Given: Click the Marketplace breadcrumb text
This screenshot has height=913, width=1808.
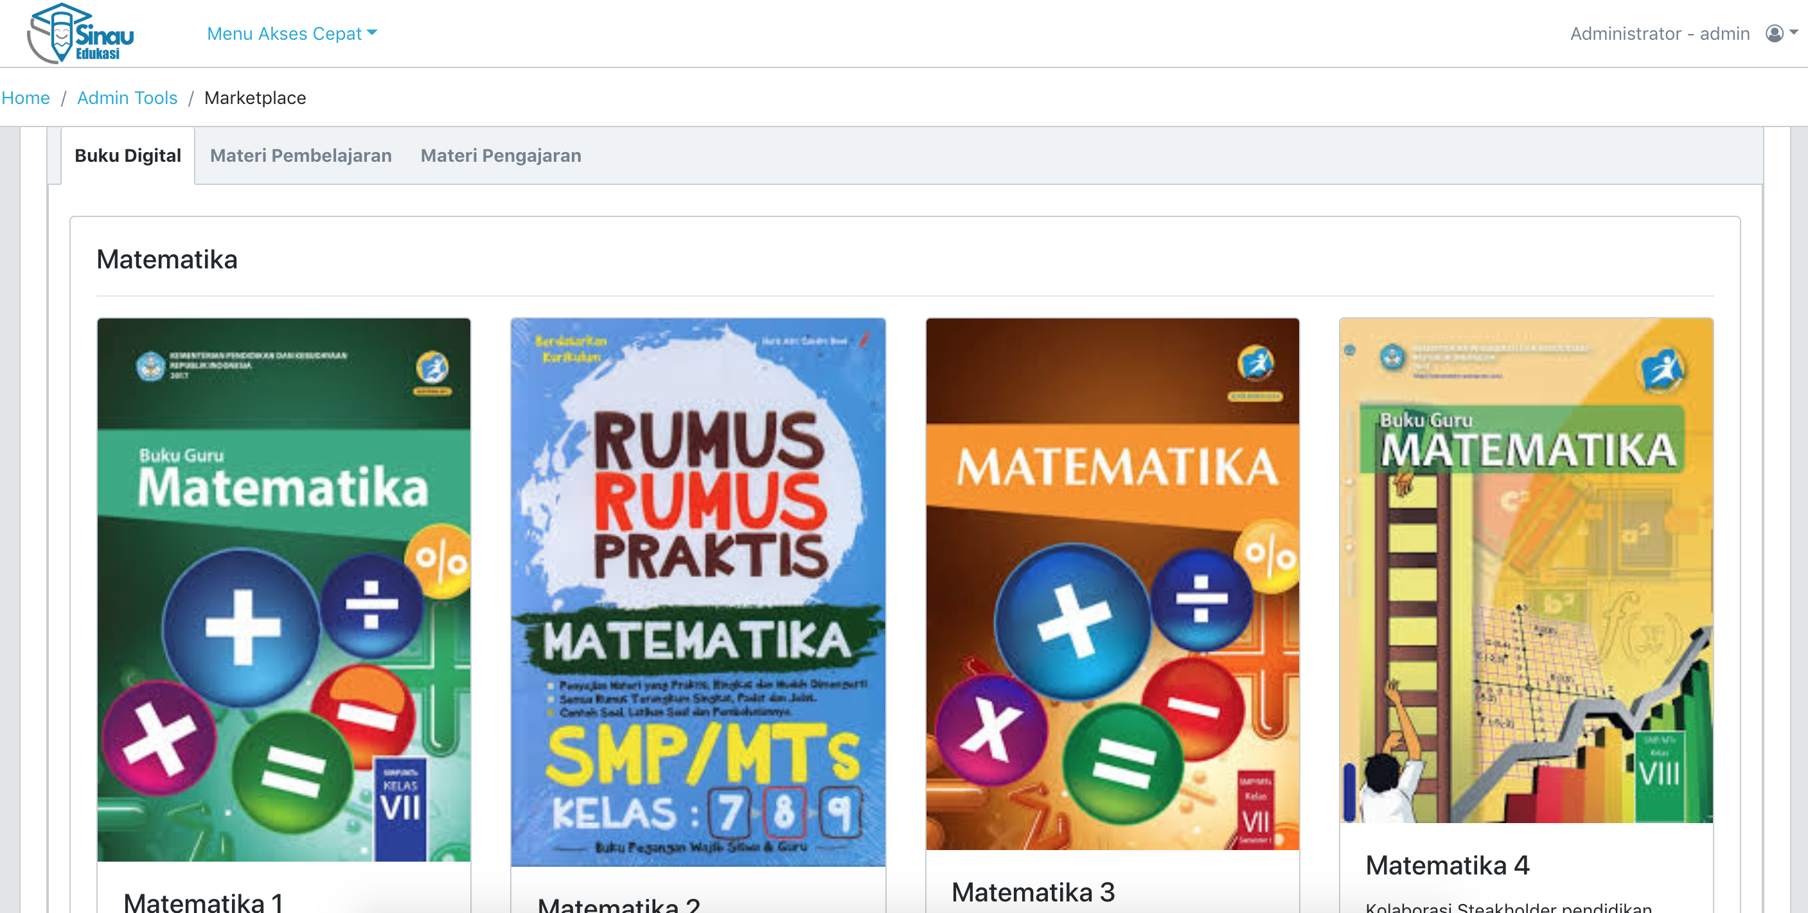Looking at the screenshot, I should tap(255, 98).
